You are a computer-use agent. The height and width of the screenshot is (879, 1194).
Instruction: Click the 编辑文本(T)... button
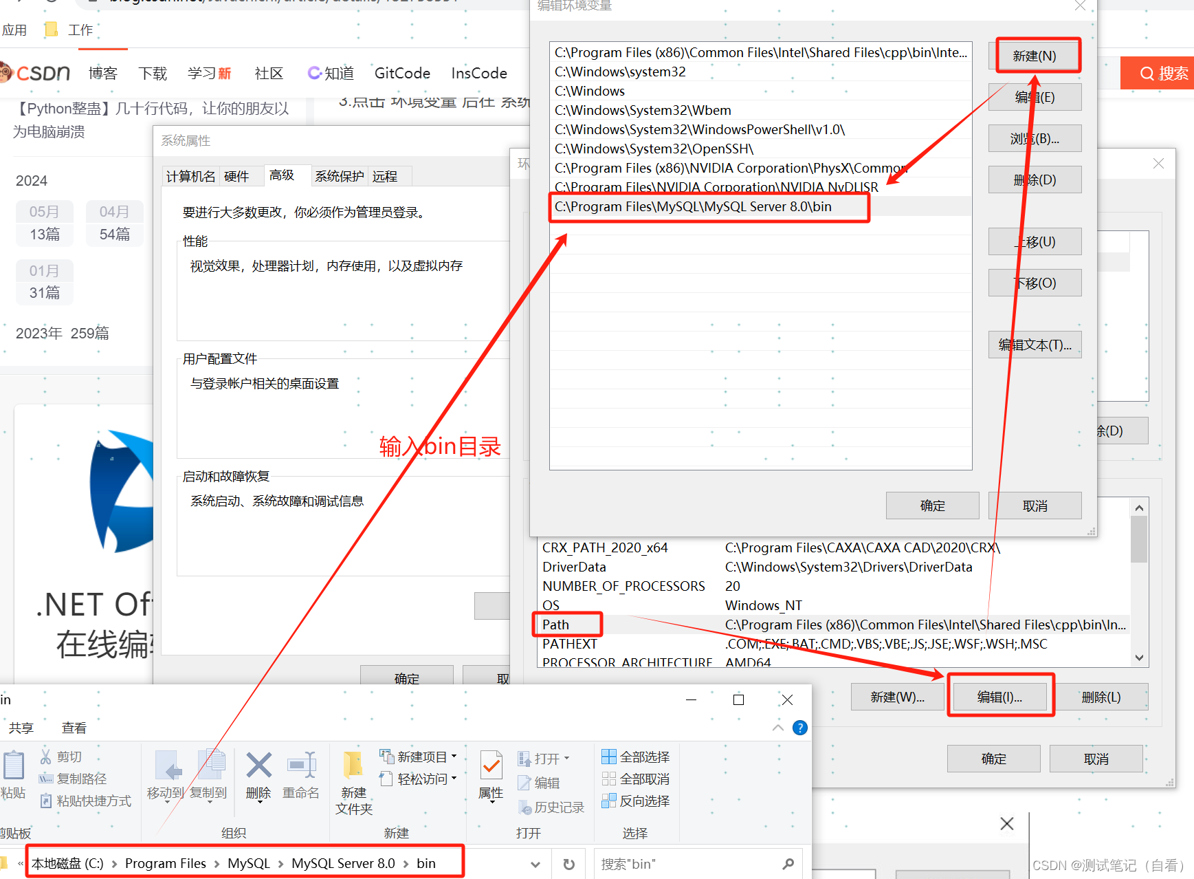click(1035, 345)
